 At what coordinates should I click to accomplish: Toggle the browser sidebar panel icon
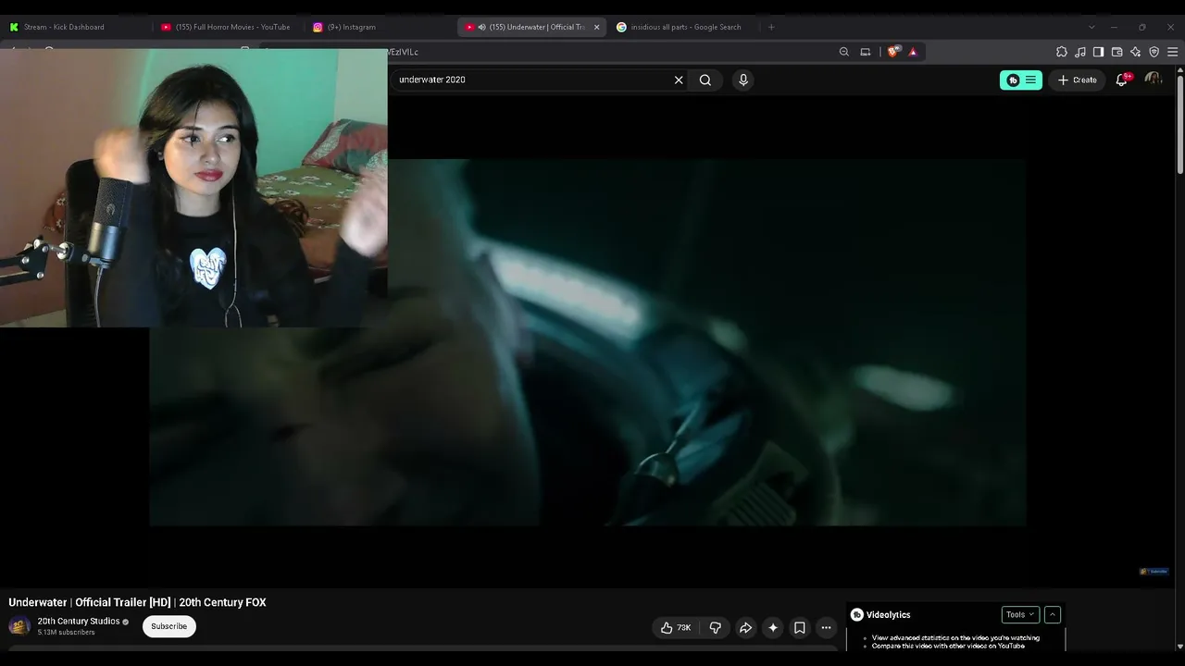[x=1099, y=52]
